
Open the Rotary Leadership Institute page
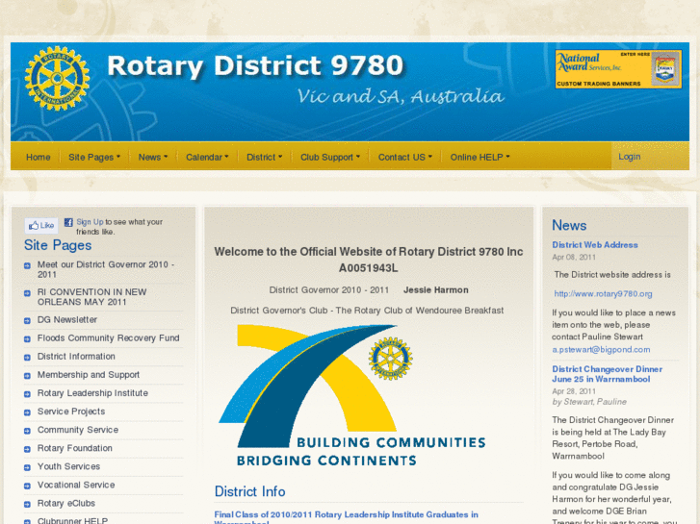pos(92,393)
